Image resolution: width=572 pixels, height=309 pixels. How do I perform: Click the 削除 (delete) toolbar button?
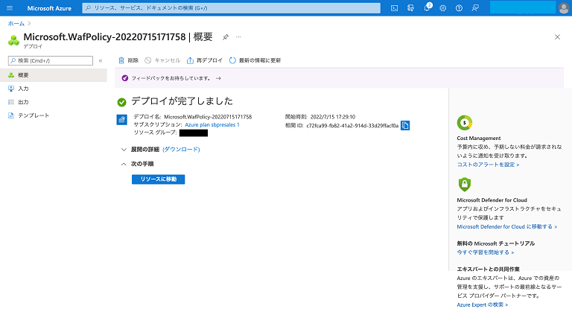(x=128, y=60)
